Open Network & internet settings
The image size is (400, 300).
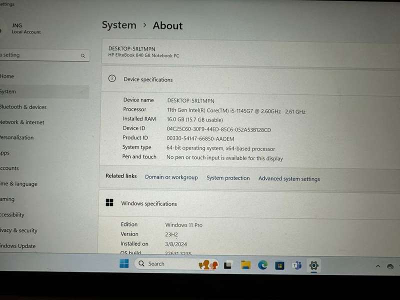pyautogui.click(x=22, y=122)
